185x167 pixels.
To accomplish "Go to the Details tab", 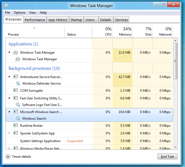I will tap(106, 20).
